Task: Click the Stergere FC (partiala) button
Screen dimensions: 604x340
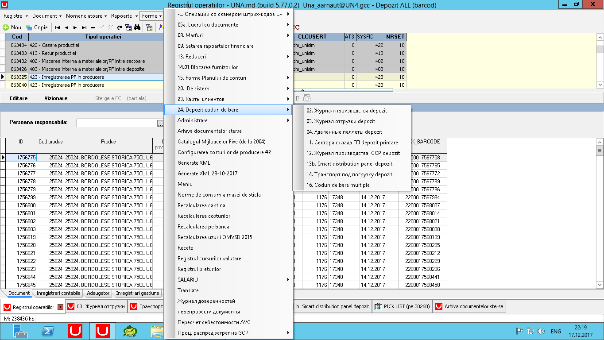Action: click(x=121, y=98)
